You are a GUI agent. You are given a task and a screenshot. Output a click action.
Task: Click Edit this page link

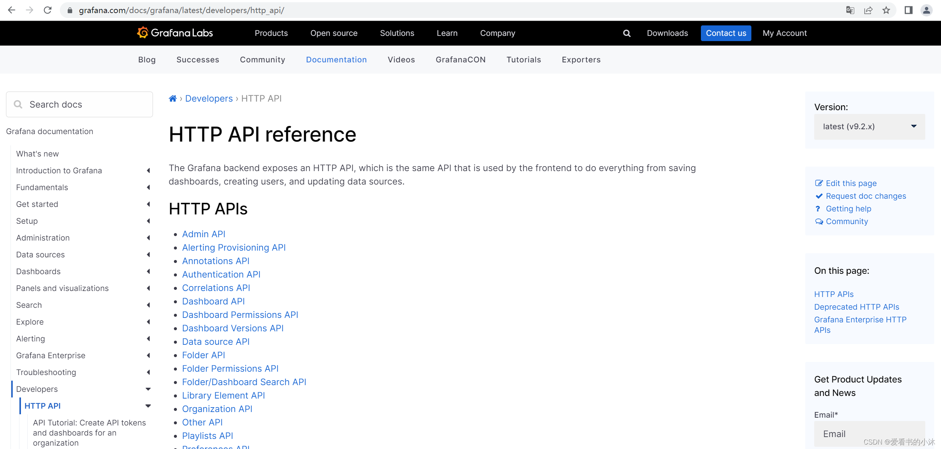851,183
